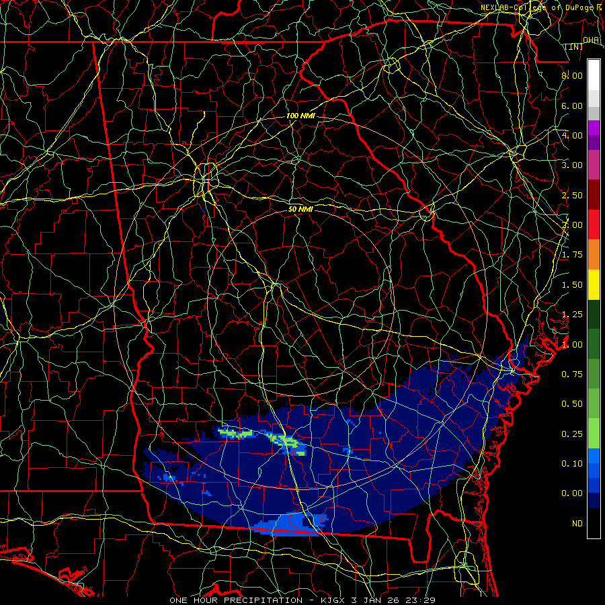Click the 2.50 legend value
This screenshot has width=605, height=605.
coord(572,195)
